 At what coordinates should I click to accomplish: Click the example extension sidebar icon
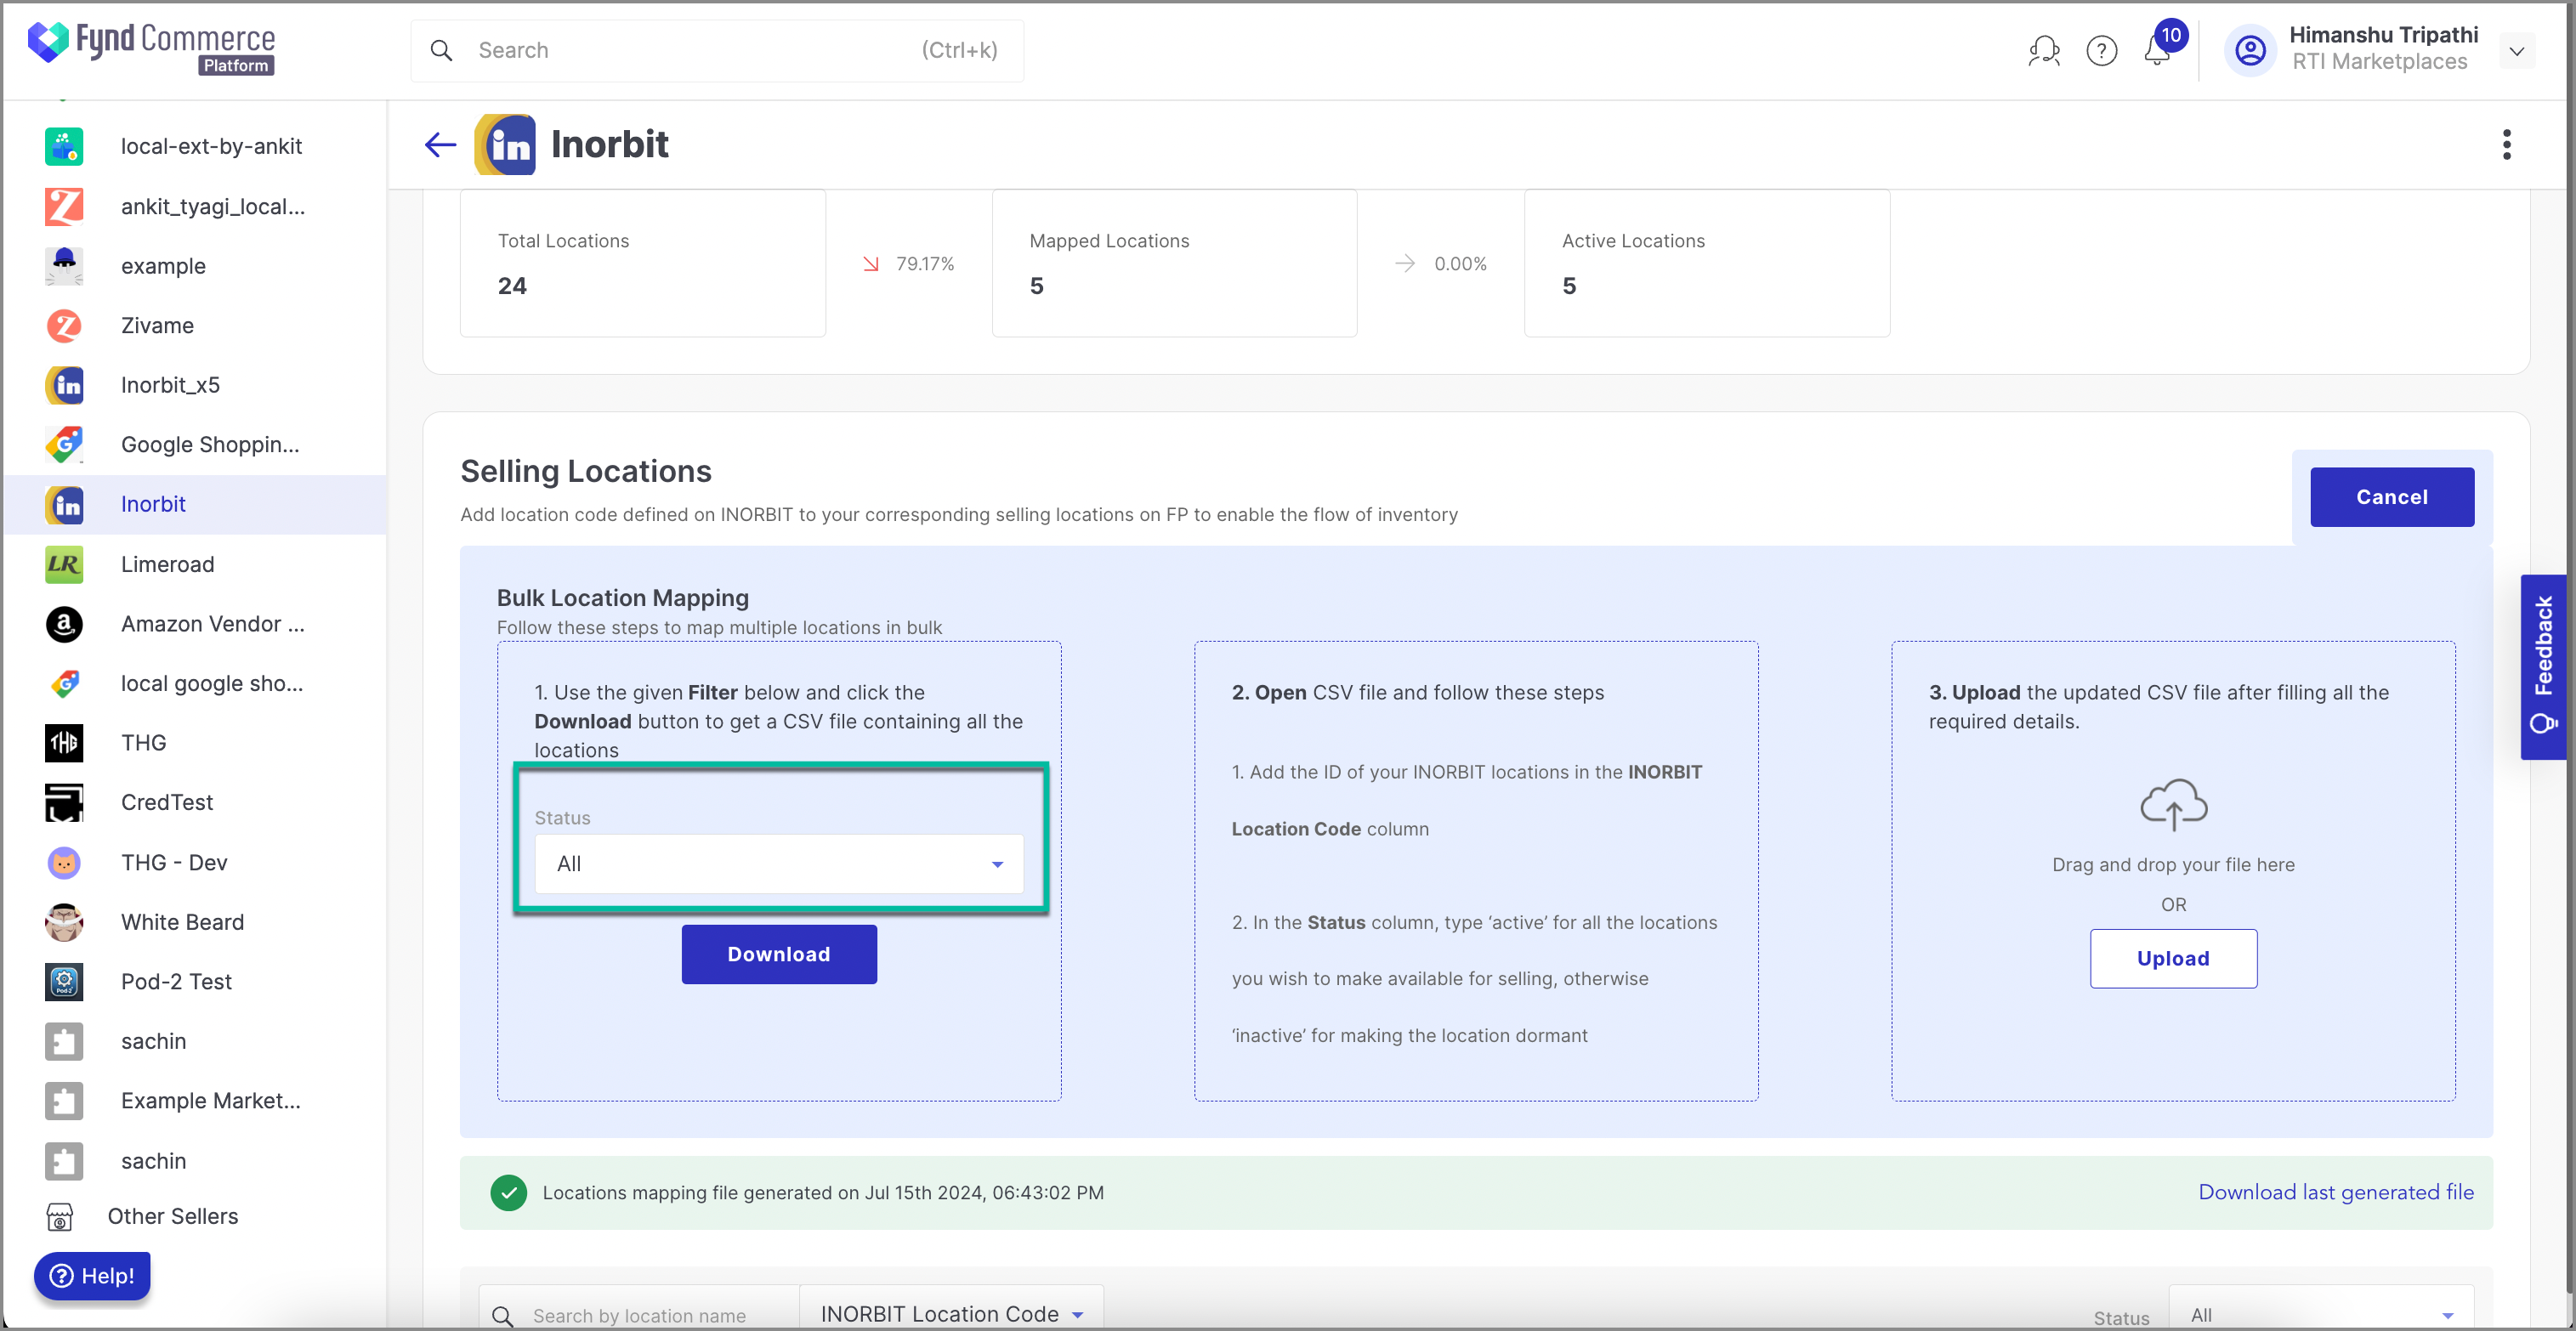pos(64,266)
